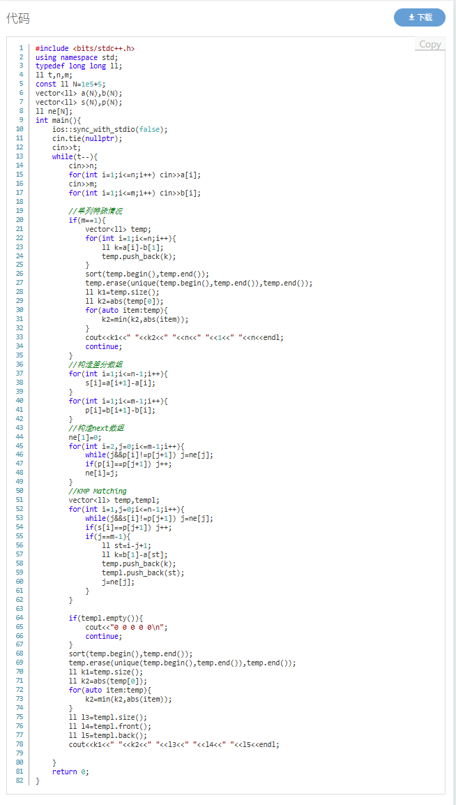The image size is (456, 805).
Task: Click the 'if(templ.empty()){' line
Action: pos(106,618)
